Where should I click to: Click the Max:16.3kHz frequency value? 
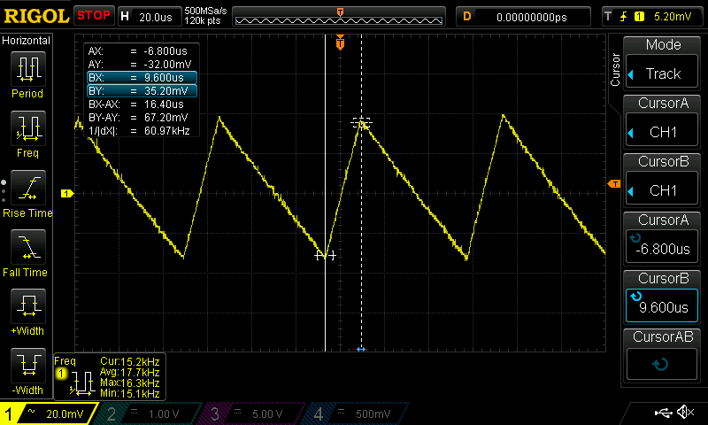click(129, 382)
